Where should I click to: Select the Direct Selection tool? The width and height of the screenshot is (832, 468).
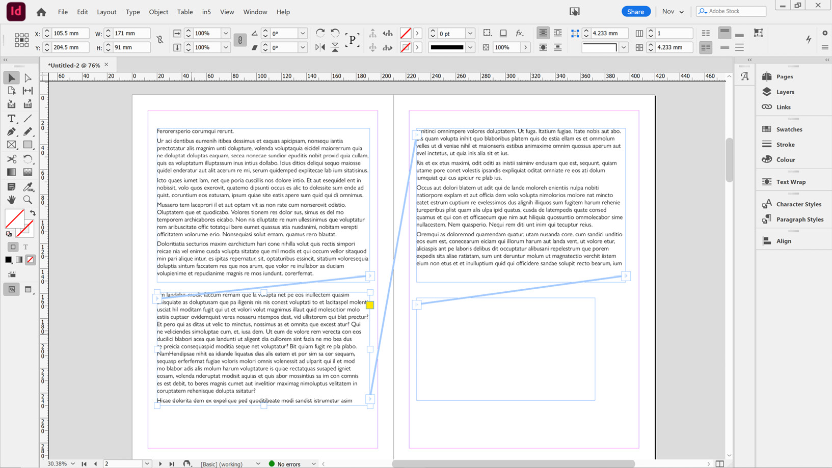[x=28, y=77]
